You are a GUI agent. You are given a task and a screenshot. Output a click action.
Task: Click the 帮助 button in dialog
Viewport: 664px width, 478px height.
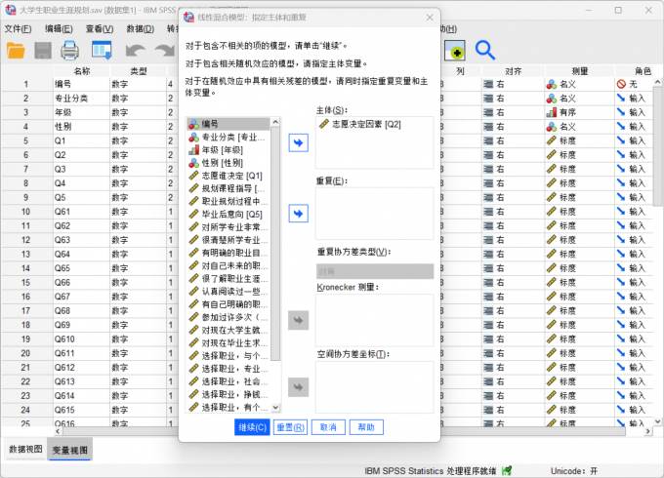click(364, 427)
